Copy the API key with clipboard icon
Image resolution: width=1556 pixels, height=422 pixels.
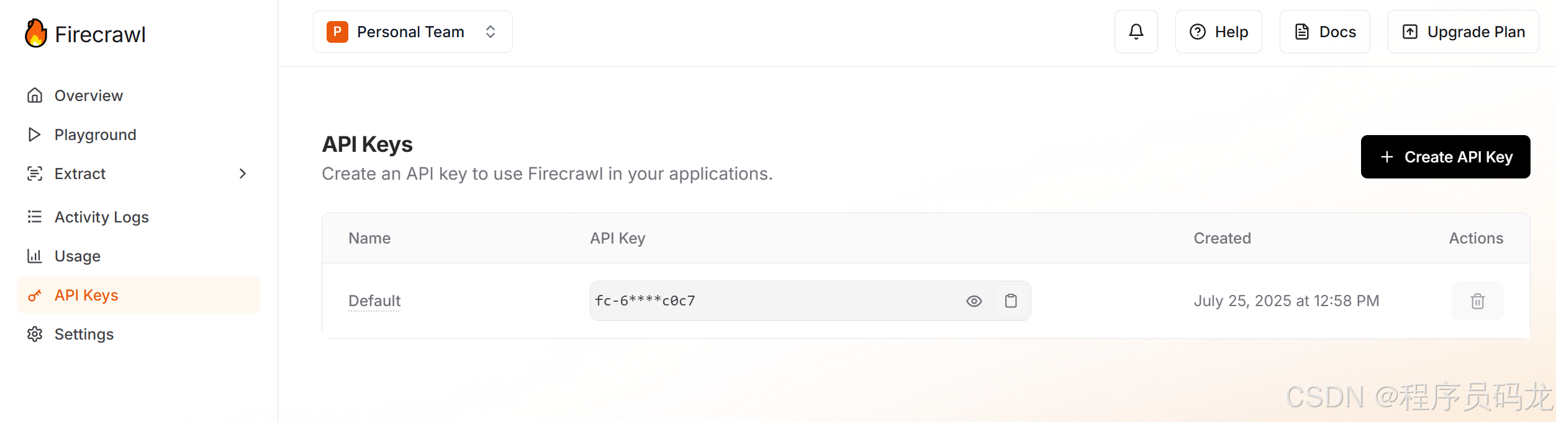pyautogui.click(x=1011, y=301)
